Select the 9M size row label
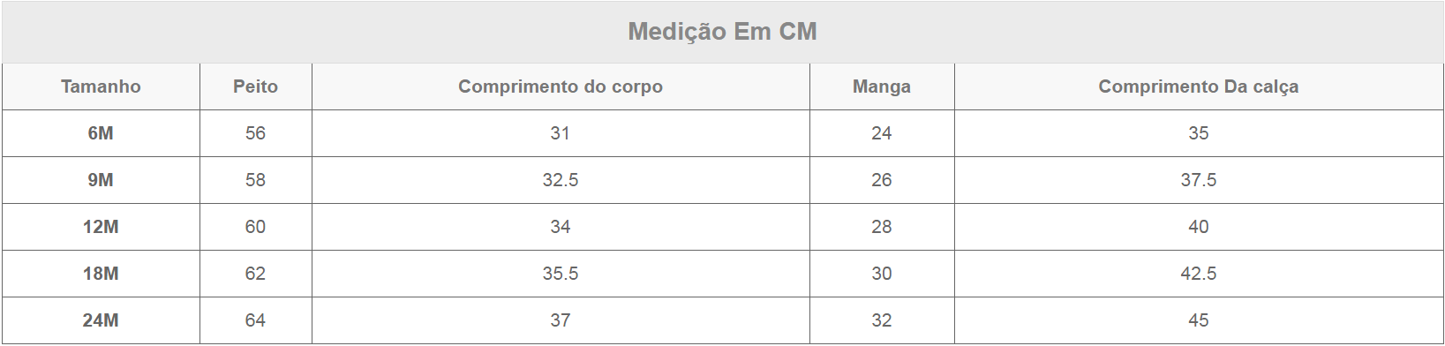This screenshot has width=1445, height=346. click(x=101, y=180)
